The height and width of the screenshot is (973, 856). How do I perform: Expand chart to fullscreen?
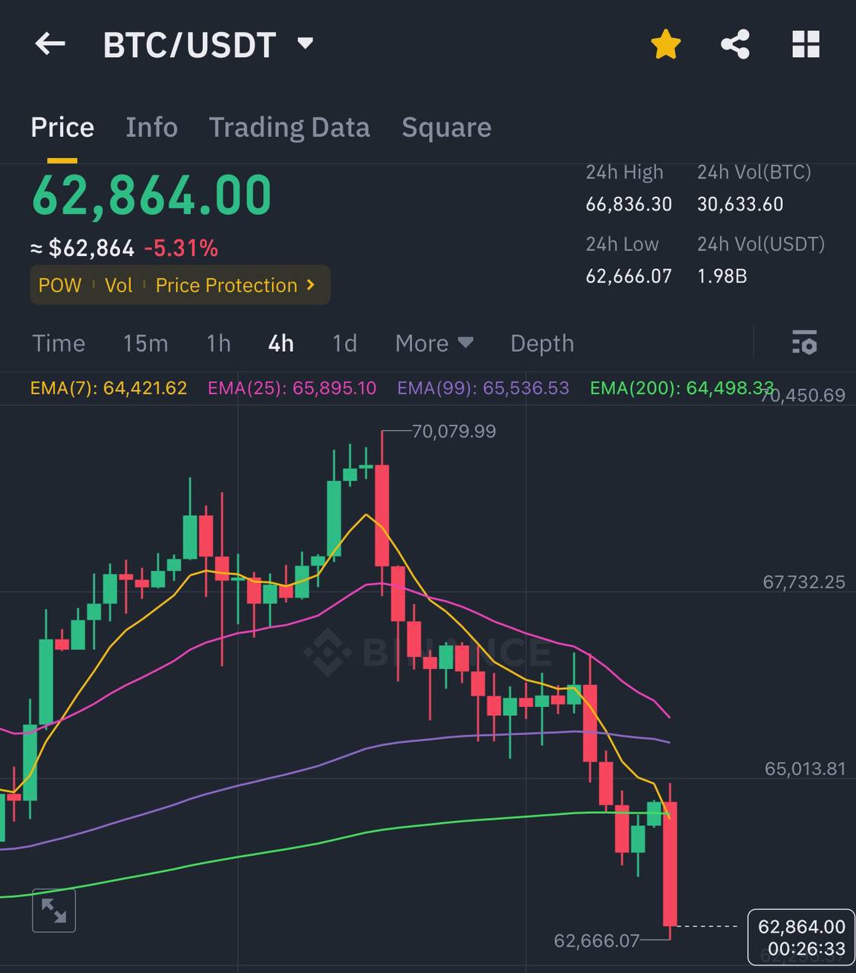(54, 910)
